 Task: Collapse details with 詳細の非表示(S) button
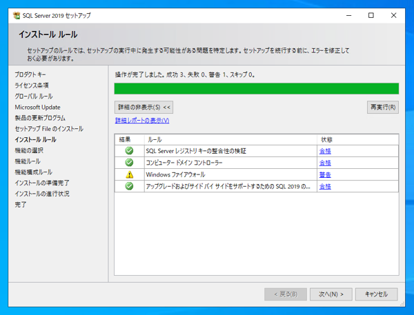[x=144, y=107]
